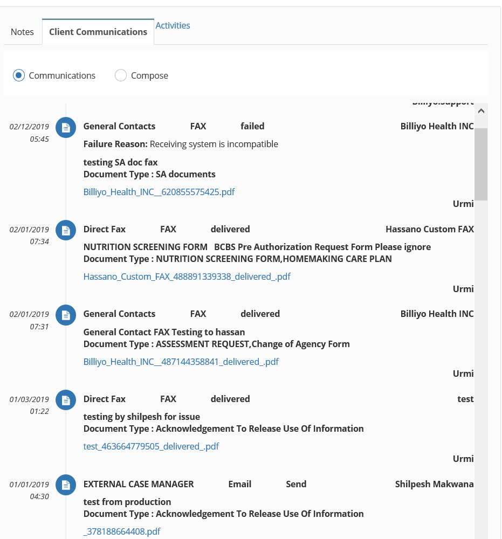502x539 pixels.
Task: Open the Client Communications tab
Action: [x=98, y=32]
